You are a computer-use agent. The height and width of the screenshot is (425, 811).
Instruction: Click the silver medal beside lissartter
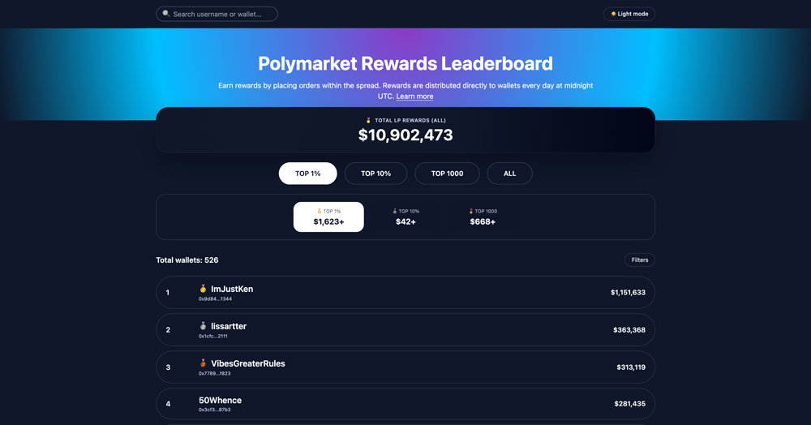(204, 326)
